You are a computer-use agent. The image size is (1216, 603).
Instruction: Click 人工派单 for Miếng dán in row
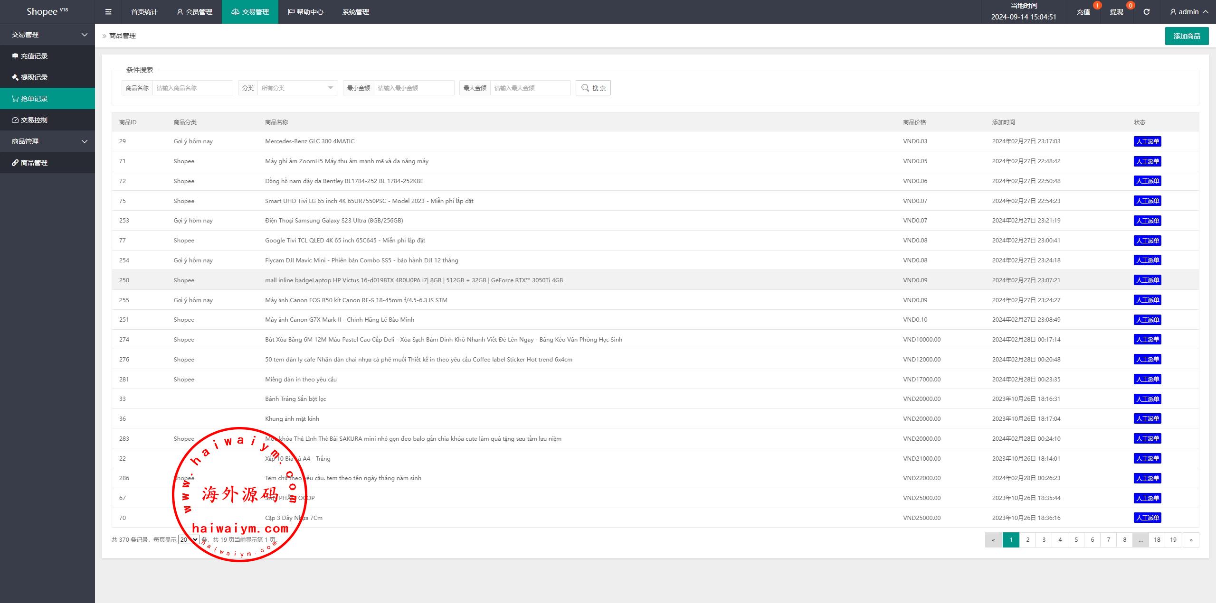coord(1148,379)
